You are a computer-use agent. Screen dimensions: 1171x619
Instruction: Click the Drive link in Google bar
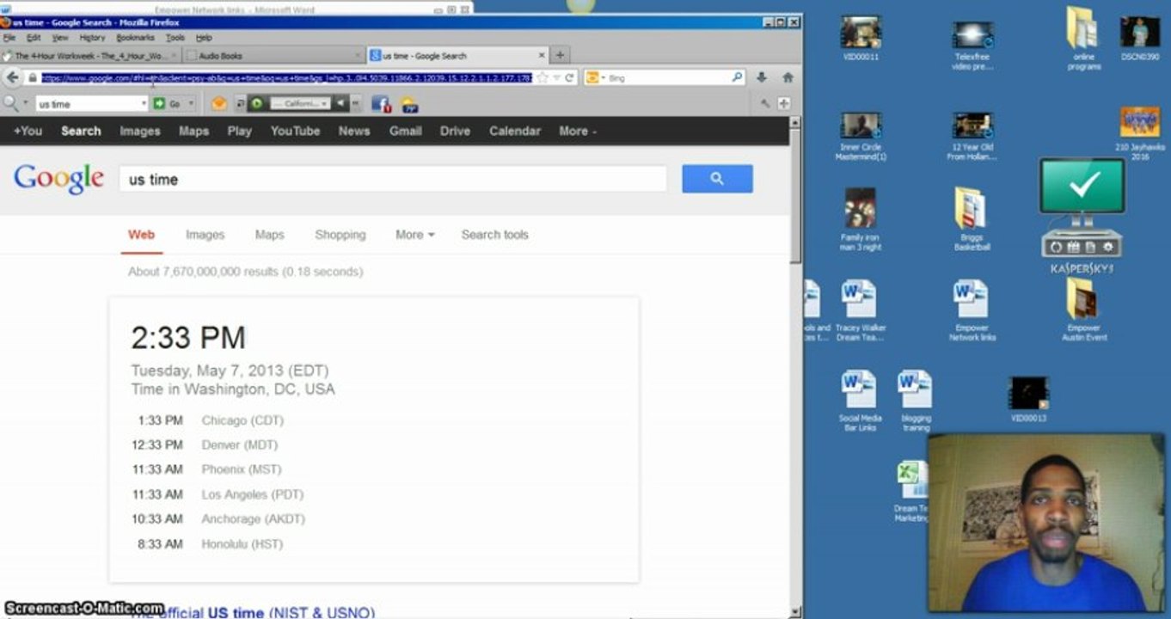click(455, 132)
